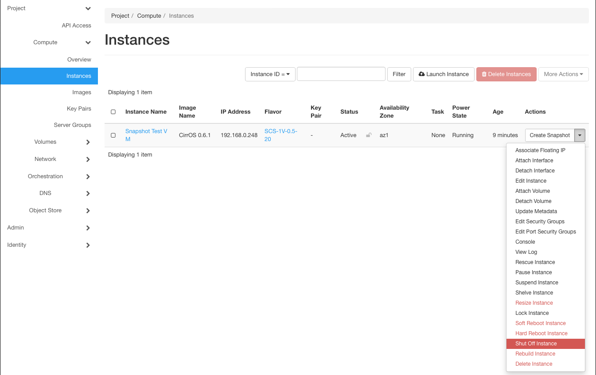Choose Shut Off Instance from menu
The image size is (596, 375).
tap(545, 344)
